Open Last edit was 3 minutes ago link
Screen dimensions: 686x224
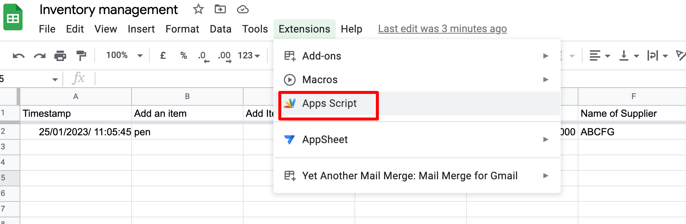(x=442, y=29)
